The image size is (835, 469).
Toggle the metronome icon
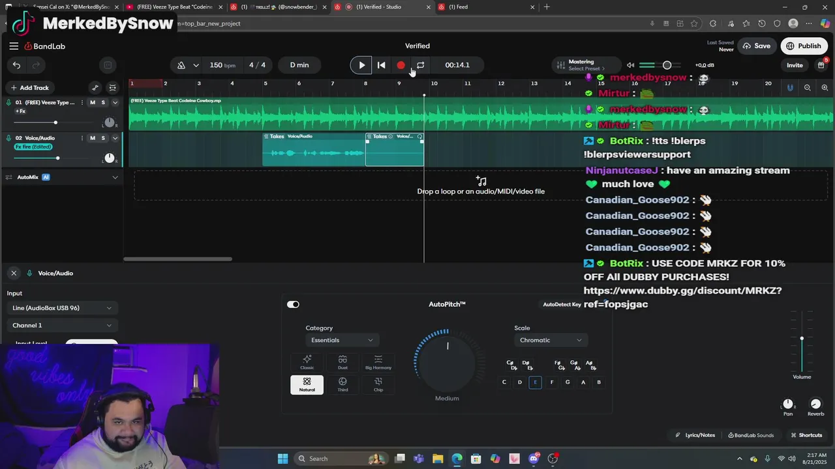click(181, 65)
